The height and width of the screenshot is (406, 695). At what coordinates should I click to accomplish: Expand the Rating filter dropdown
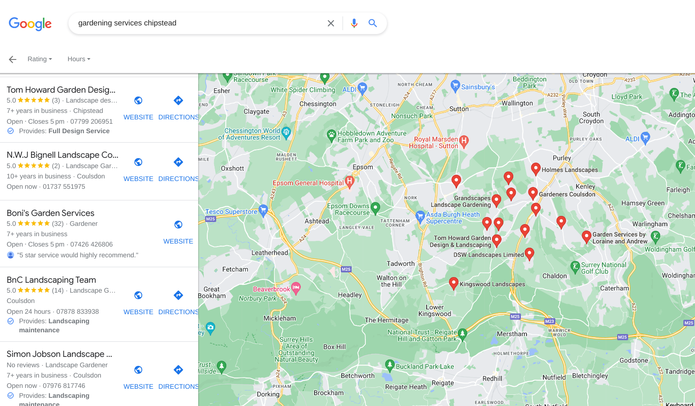[x=40, y=59]
